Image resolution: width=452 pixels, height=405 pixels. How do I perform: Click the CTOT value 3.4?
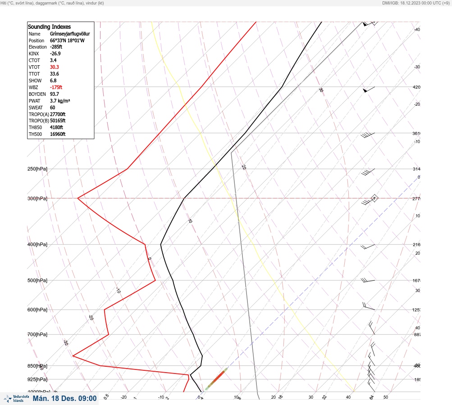coord(53,60)
